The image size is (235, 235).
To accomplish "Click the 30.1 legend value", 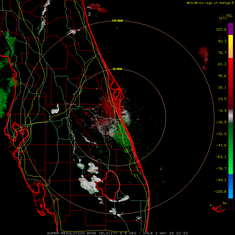I will coord(222,87).
